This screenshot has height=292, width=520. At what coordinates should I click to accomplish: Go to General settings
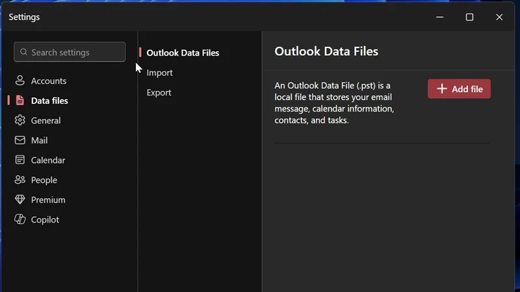45,121
